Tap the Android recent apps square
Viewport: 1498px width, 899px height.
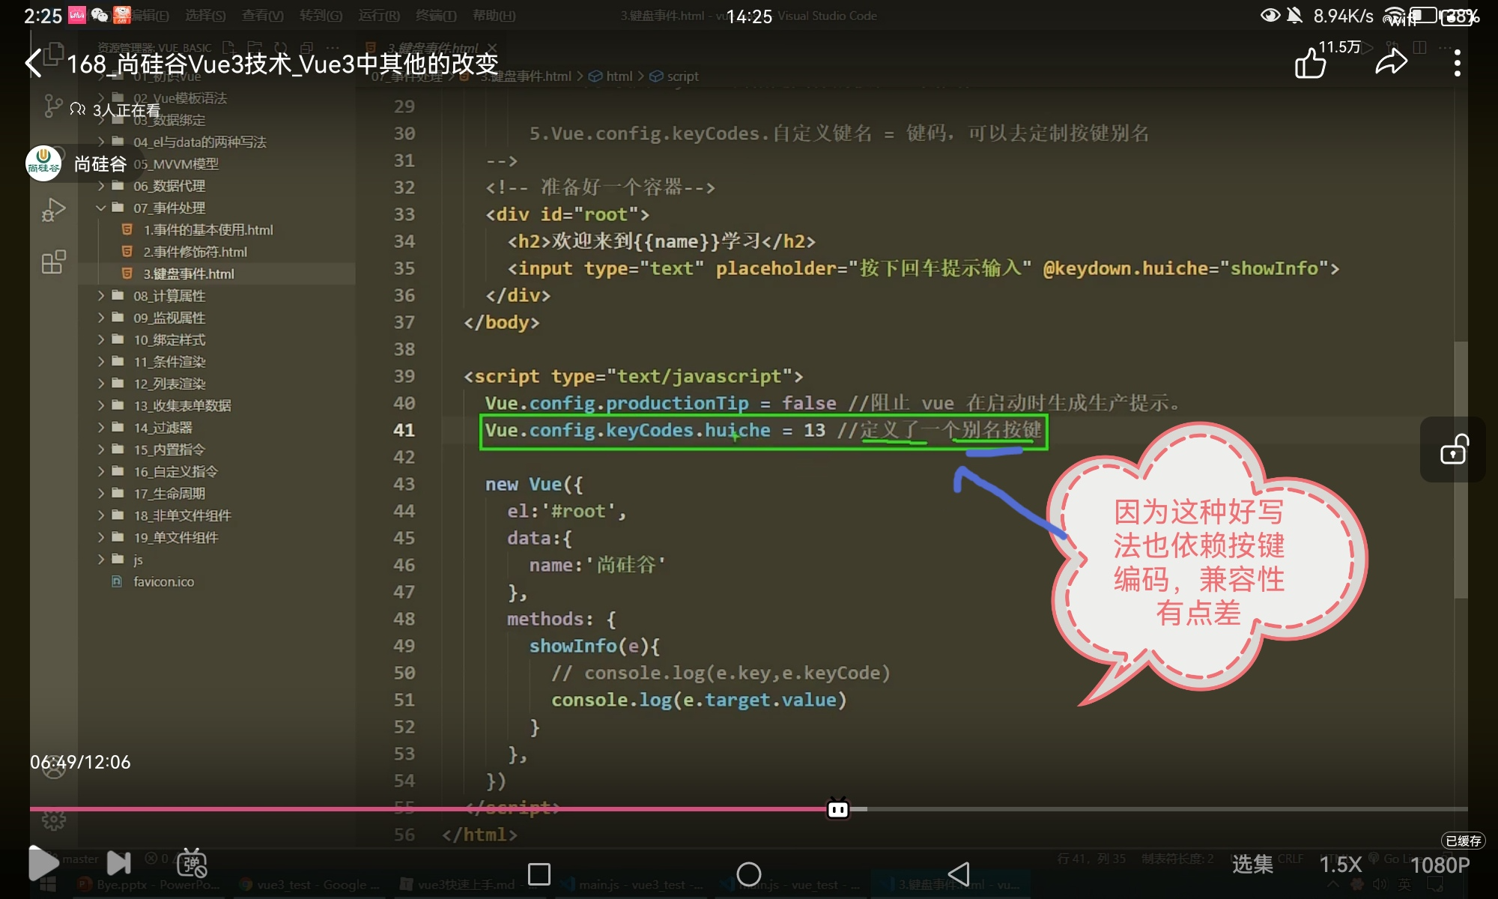click(x=539, y=874)
